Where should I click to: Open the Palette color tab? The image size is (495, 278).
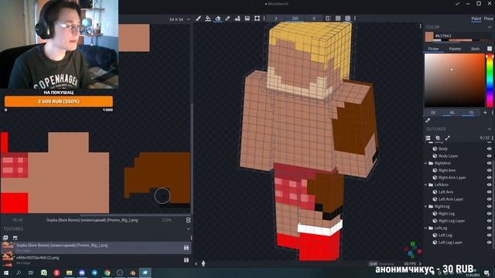tap(455, 49)
